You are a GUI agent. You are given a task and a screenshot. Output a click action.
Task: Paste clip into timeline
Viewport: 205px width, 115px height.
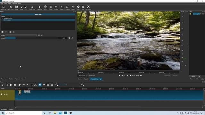click(15, 85)
